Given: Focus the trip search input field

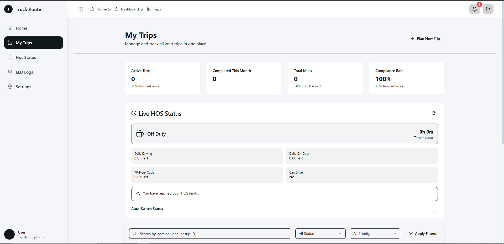Looking at the screenshot, I should (210, 234).
